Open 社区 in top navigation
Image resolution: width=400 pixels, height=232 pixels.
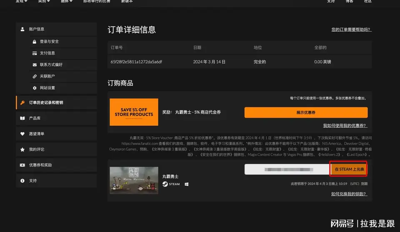click(367, 1)
